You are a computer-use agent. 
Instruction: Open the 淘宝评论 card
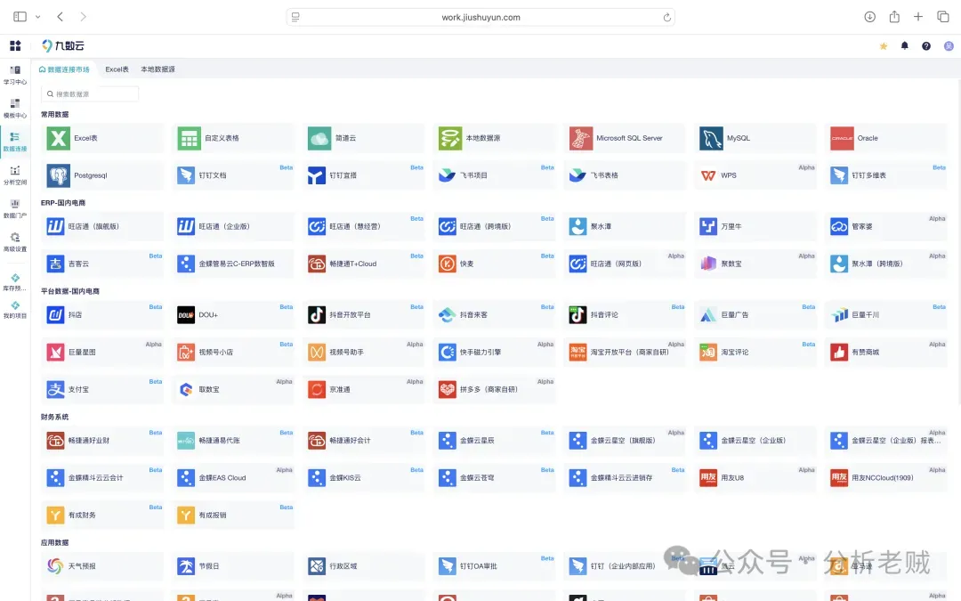tap(755, 352)
